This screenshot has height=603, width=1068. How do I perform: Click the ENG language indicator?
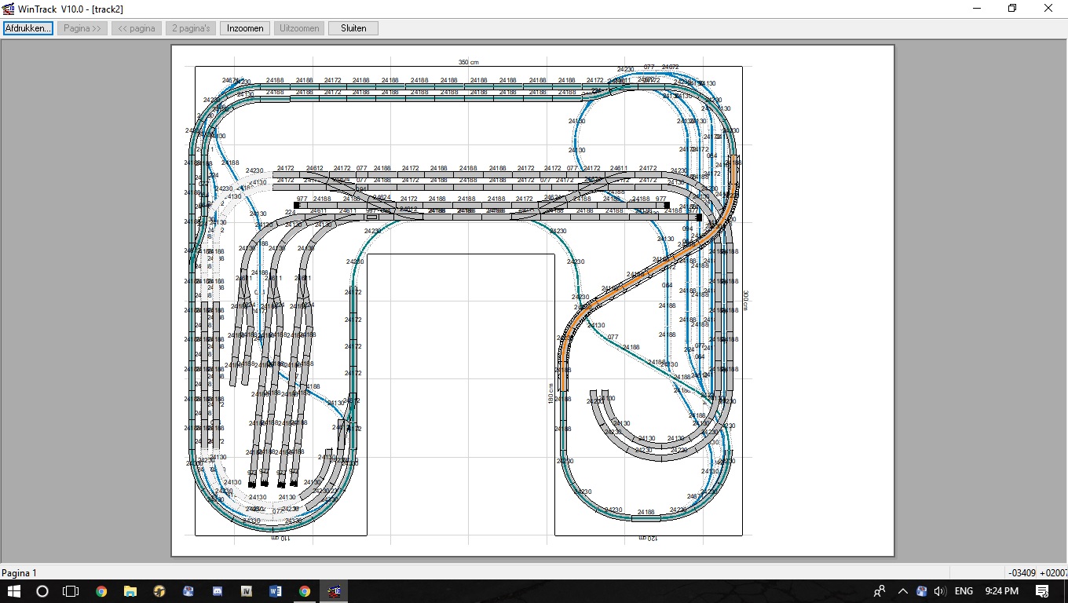(964, 591)
